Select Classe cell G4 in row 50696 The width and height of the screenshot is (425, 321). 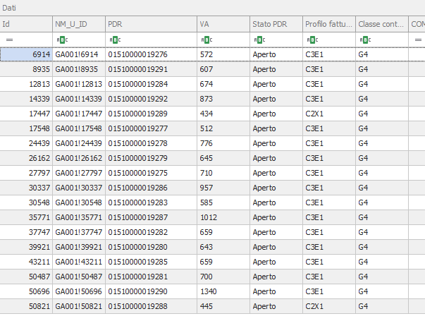point(382,291)
